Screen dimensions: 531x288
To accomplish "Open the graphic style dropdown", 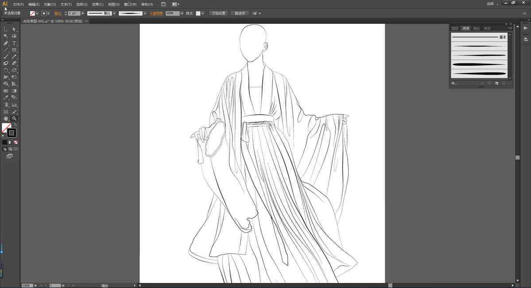I will click(x=202, y=14).
